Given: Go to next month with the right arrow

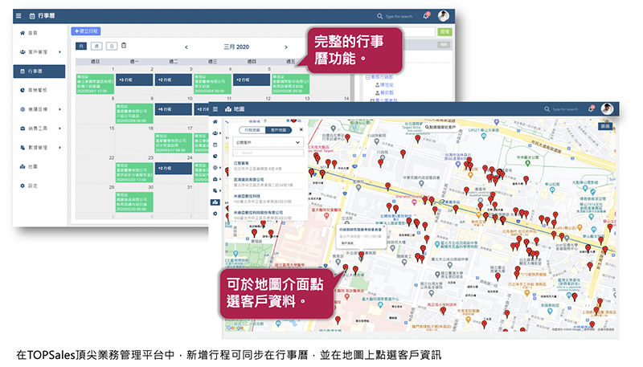Looking at the screenshot, I should pos(285,47).
